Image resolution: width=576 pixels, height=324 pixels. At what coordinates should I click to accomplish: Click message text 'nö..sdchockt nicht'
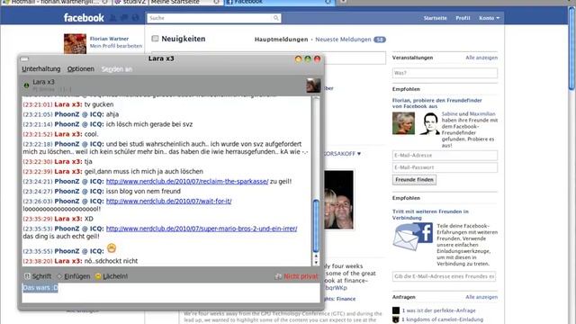[111, 261]
